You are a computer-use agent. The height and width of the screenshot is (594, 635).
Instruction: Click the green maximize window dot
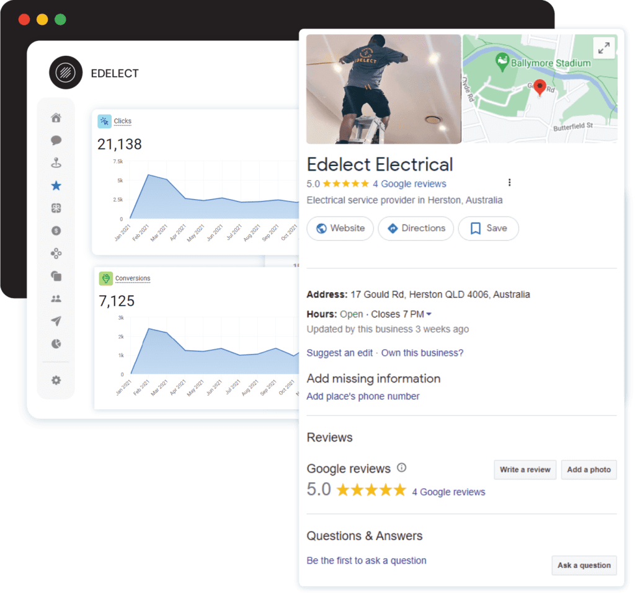coord(60,19)
